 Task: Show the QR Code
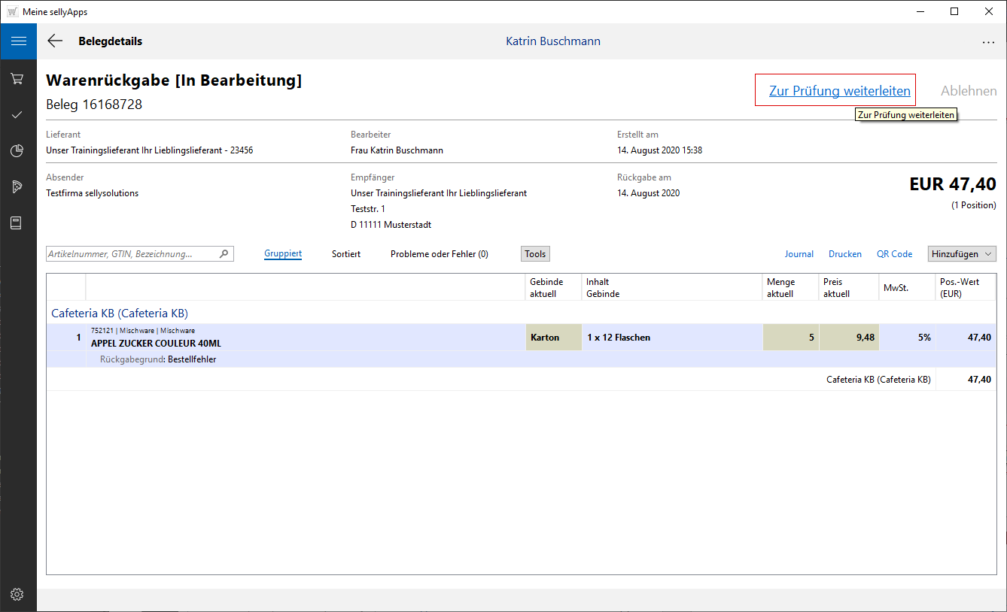click(894, 254)
